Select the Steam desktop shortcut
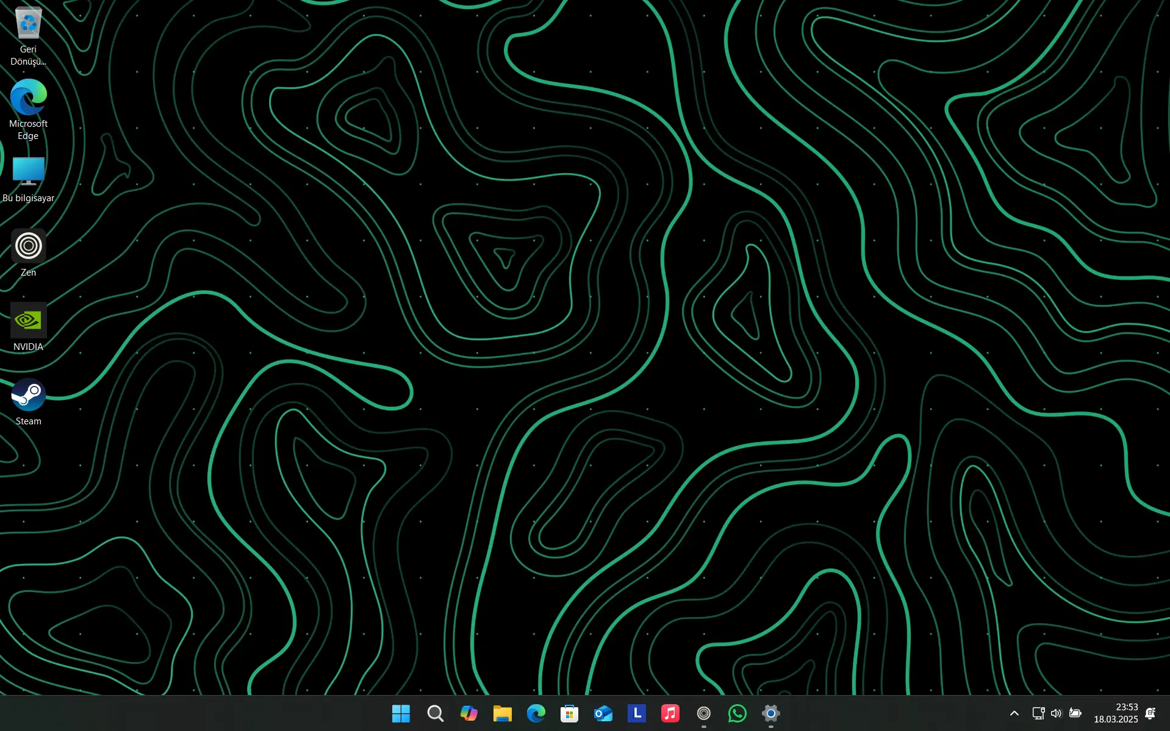Image resolution: width=1170 pixels, height=731 pixels. 28,402
